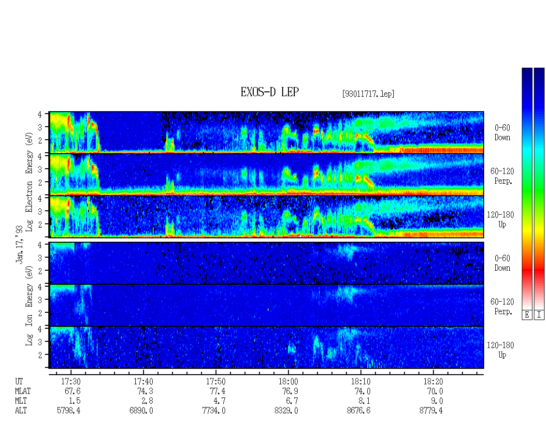Click the ALT value 8676.6
546x423 pixels.
[x=359, y=411]
